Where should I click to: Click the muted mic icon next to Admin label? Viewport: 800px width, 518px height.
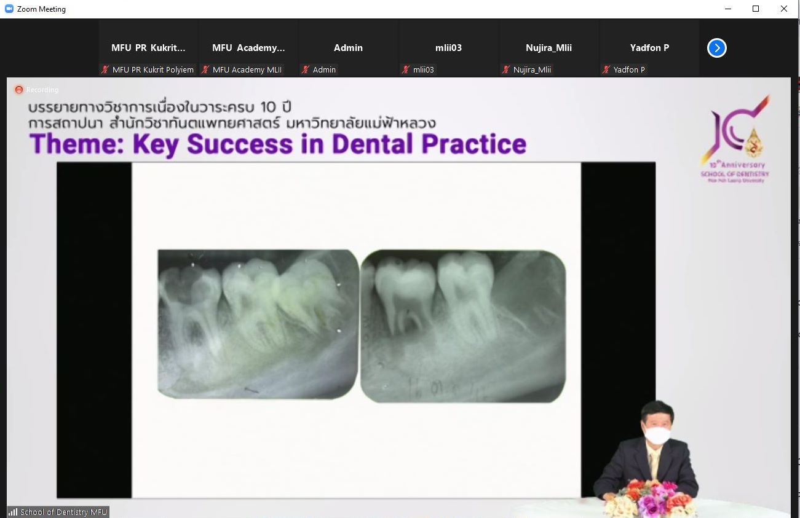click(x=306, y=70)
